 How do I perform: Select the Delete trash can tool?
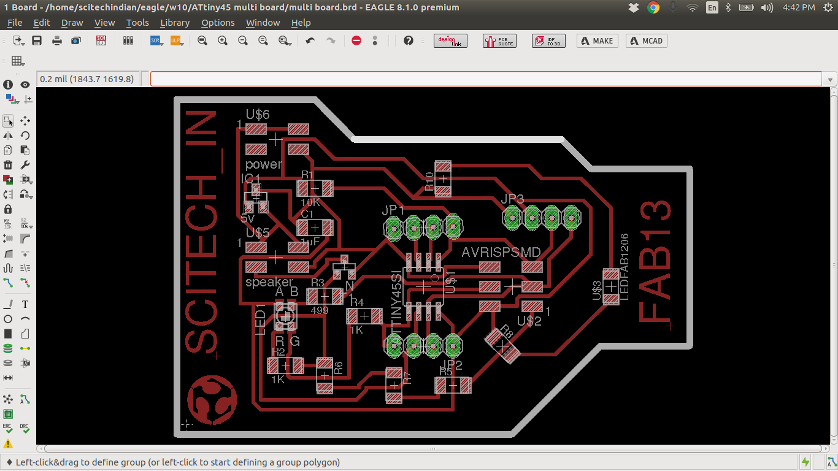click(8, 164)
